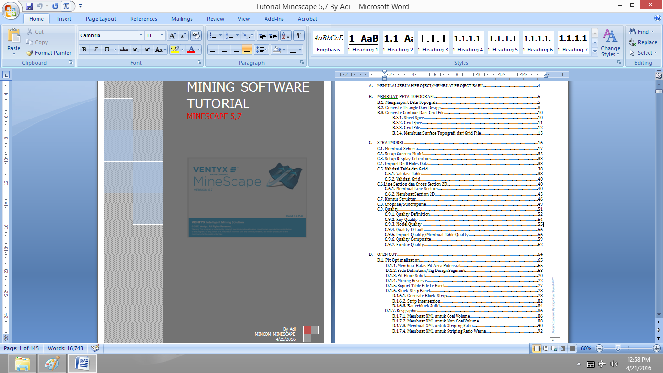Toggle Strikethrough formatting
Screen dimensions: 663x373
point(124,50)
